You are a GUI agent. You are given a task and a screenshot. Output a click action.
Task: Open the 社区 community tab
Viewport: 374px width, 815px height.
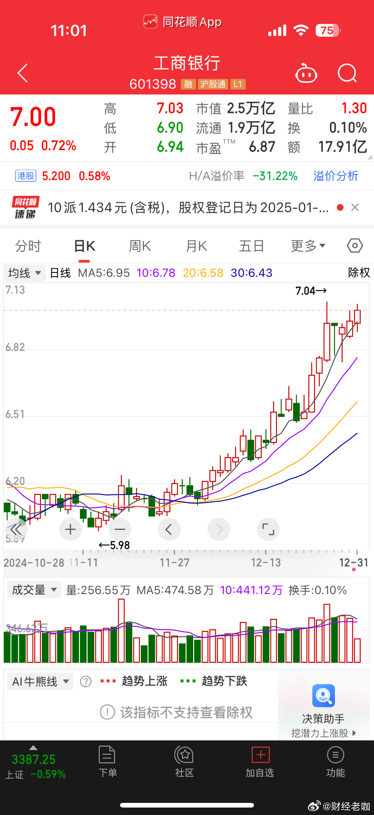184,762
